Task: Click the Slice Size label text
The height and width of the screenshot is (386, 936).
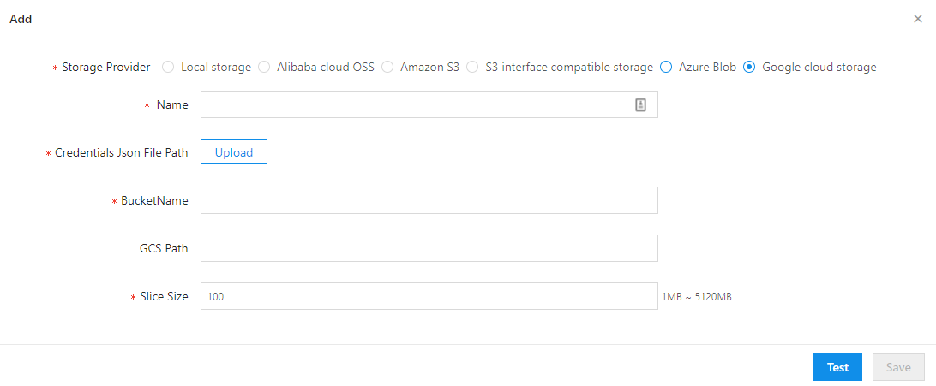Action: [x=164, y=296]
